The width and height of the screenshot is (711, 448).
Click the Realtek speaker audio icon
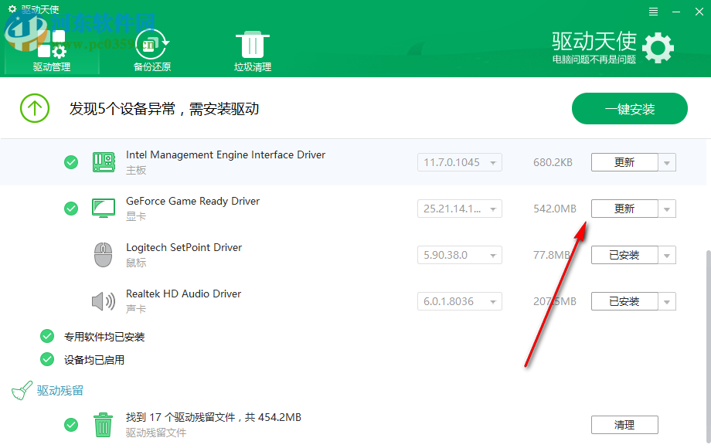click(104, 299)
